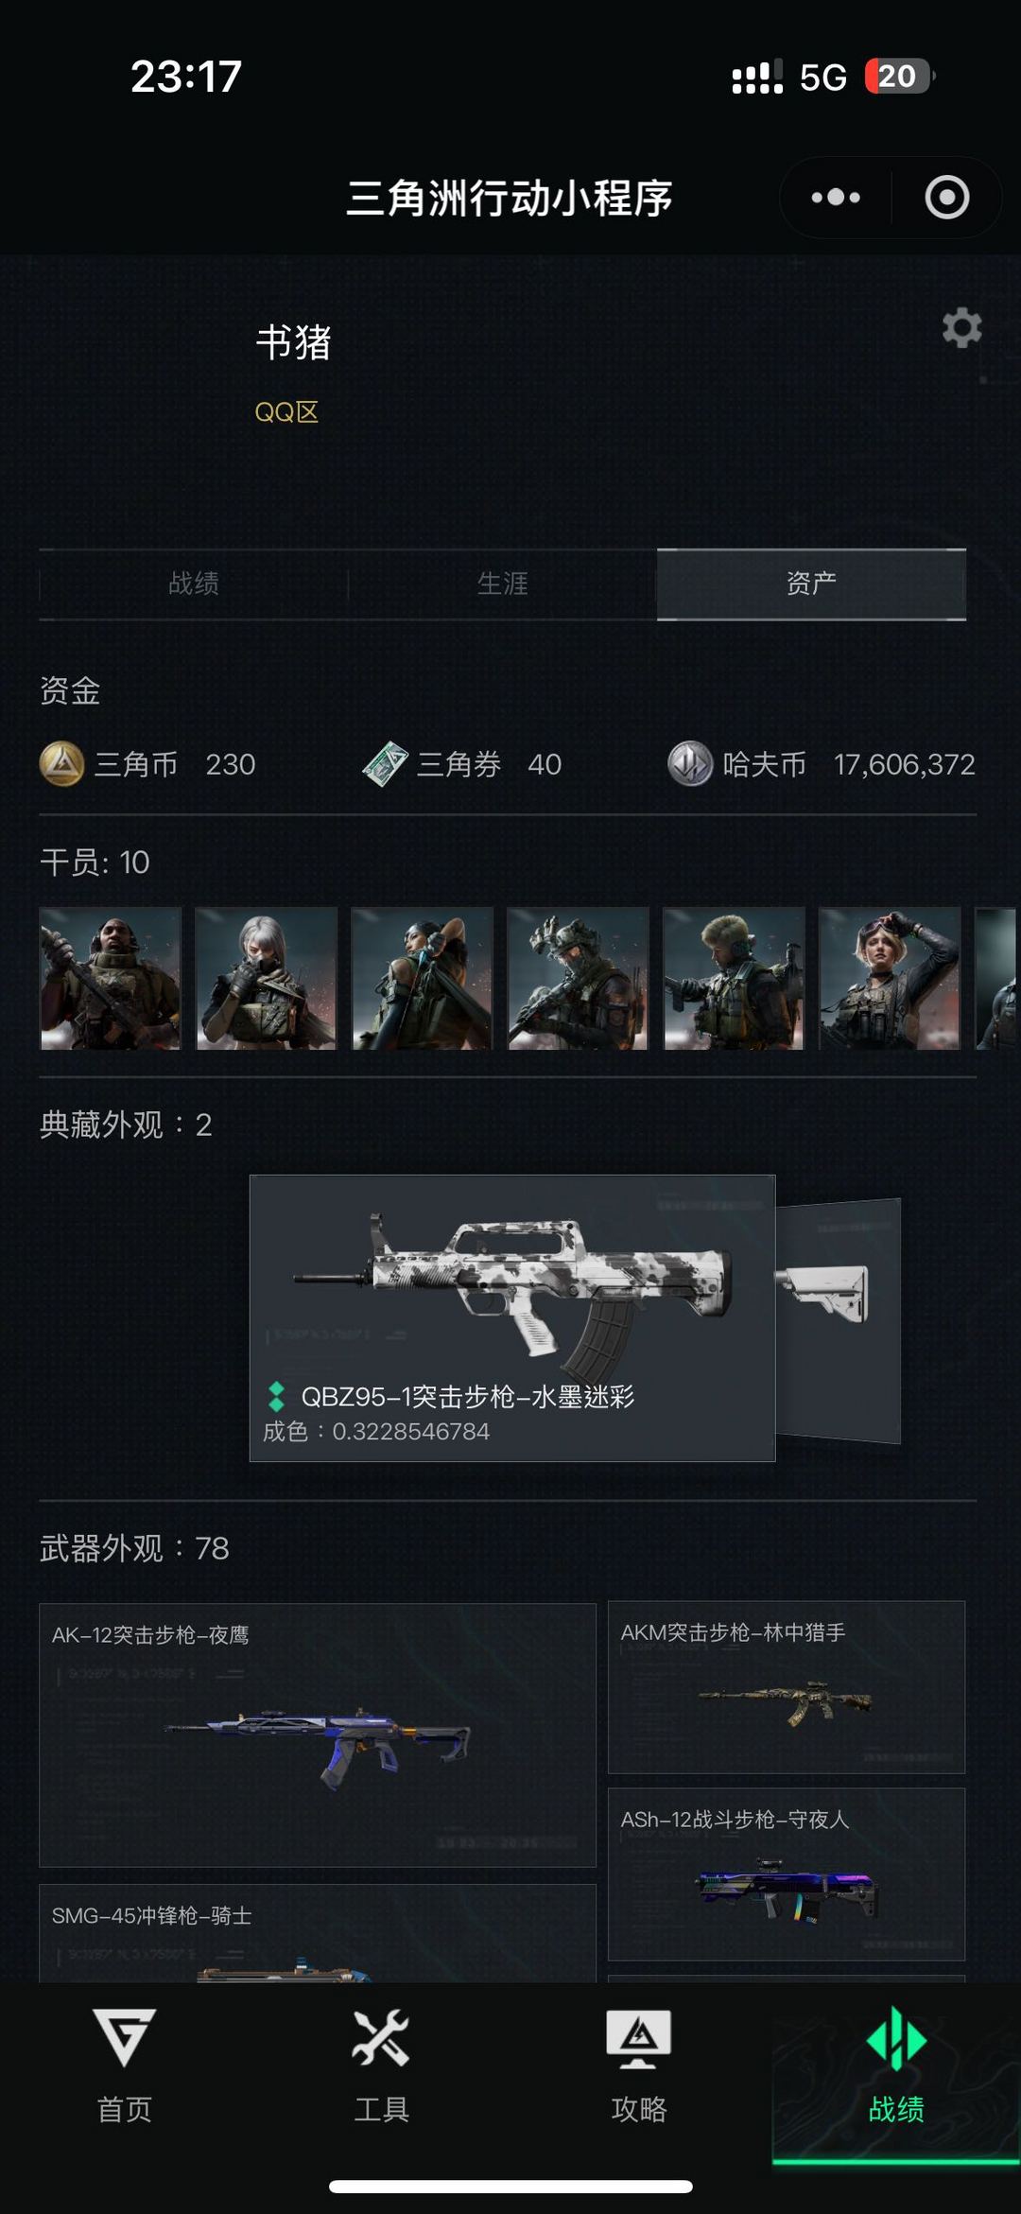
Task: Switch to the 生涯 tab
Action: pos(502,584)
